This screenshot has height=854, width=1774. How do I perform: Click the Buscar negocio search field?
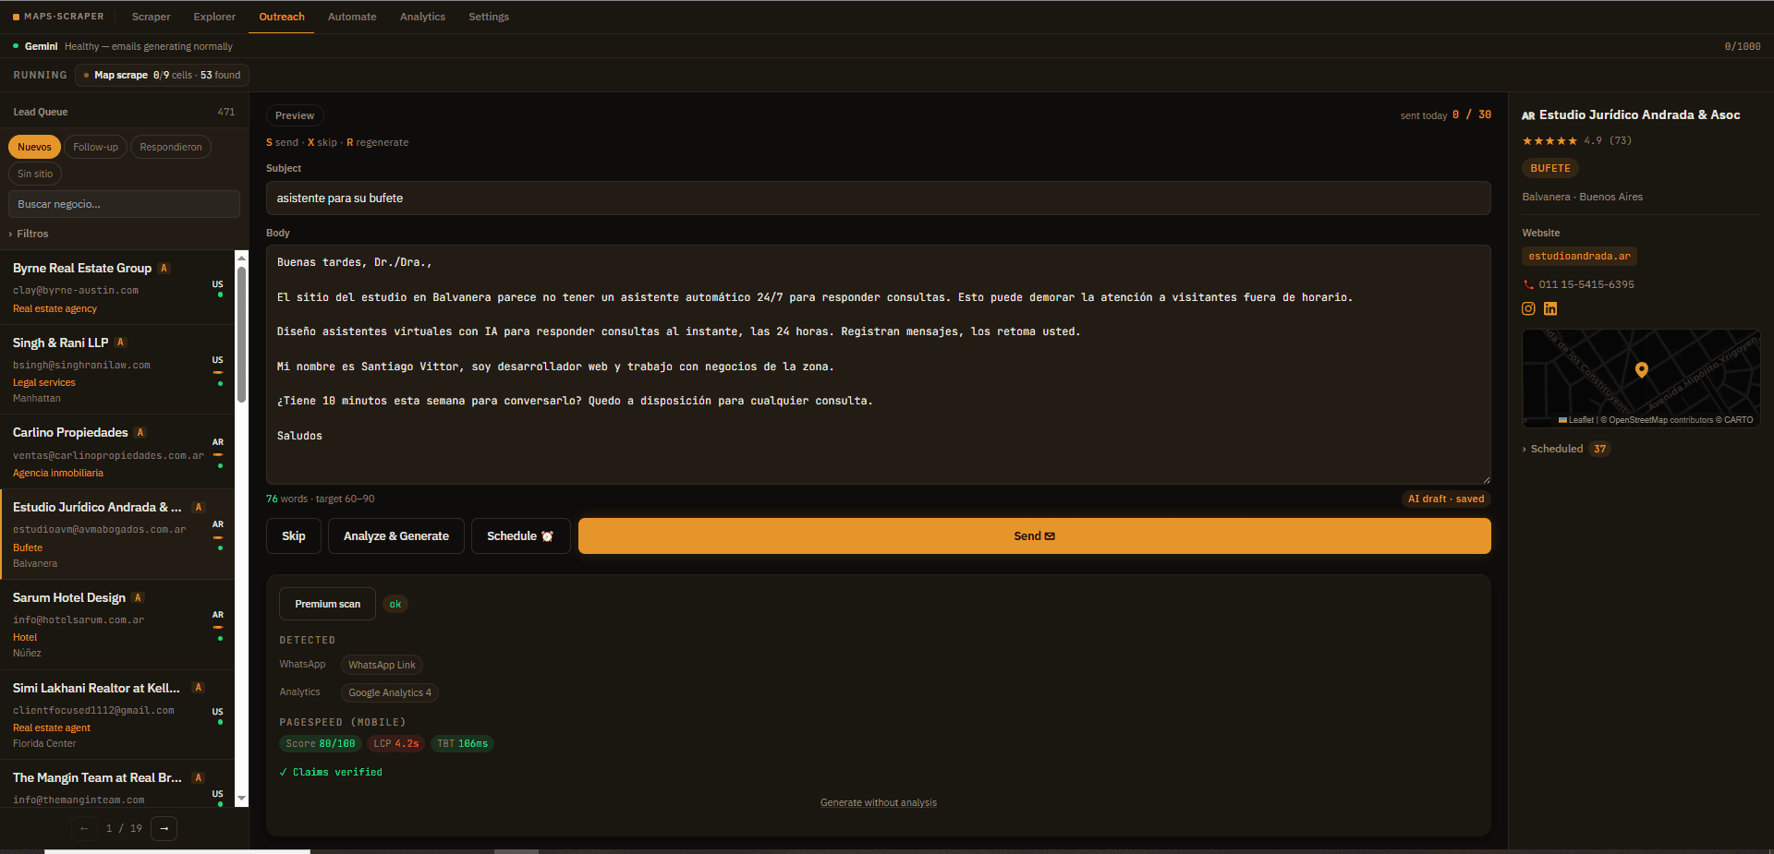click(124, 204)
